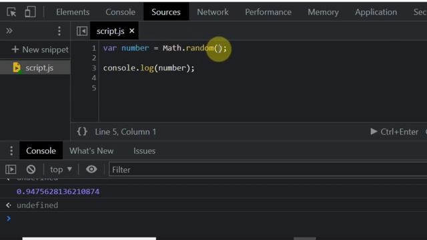Switch to the Application tab
Image resolution: width=427 pixels, height=240 pixels.
pyautogui.click(x=376, y=12)
